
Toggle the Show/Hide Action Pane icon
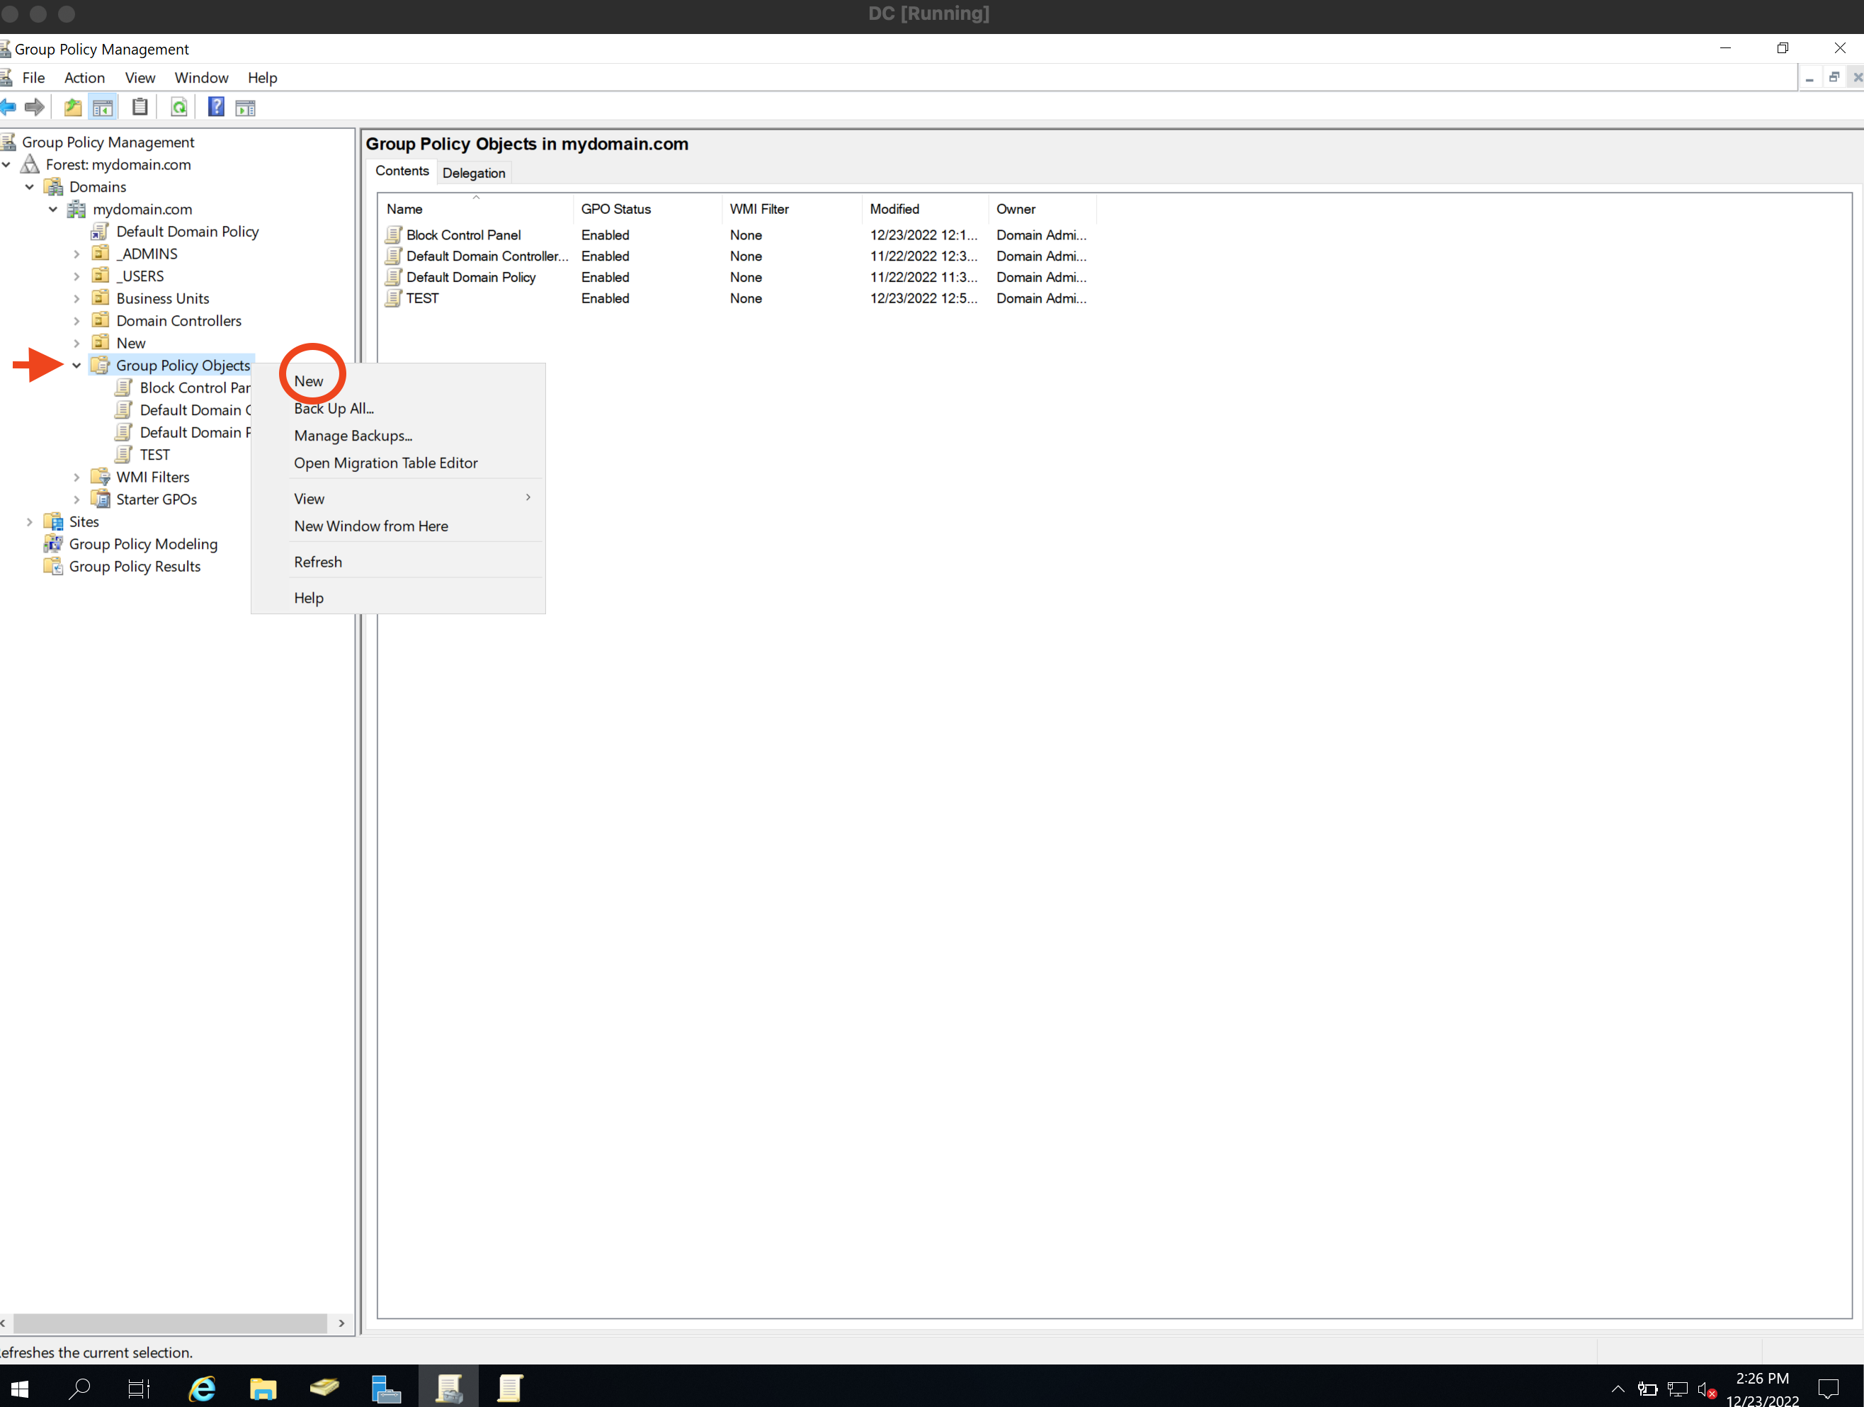coord(245,107)
